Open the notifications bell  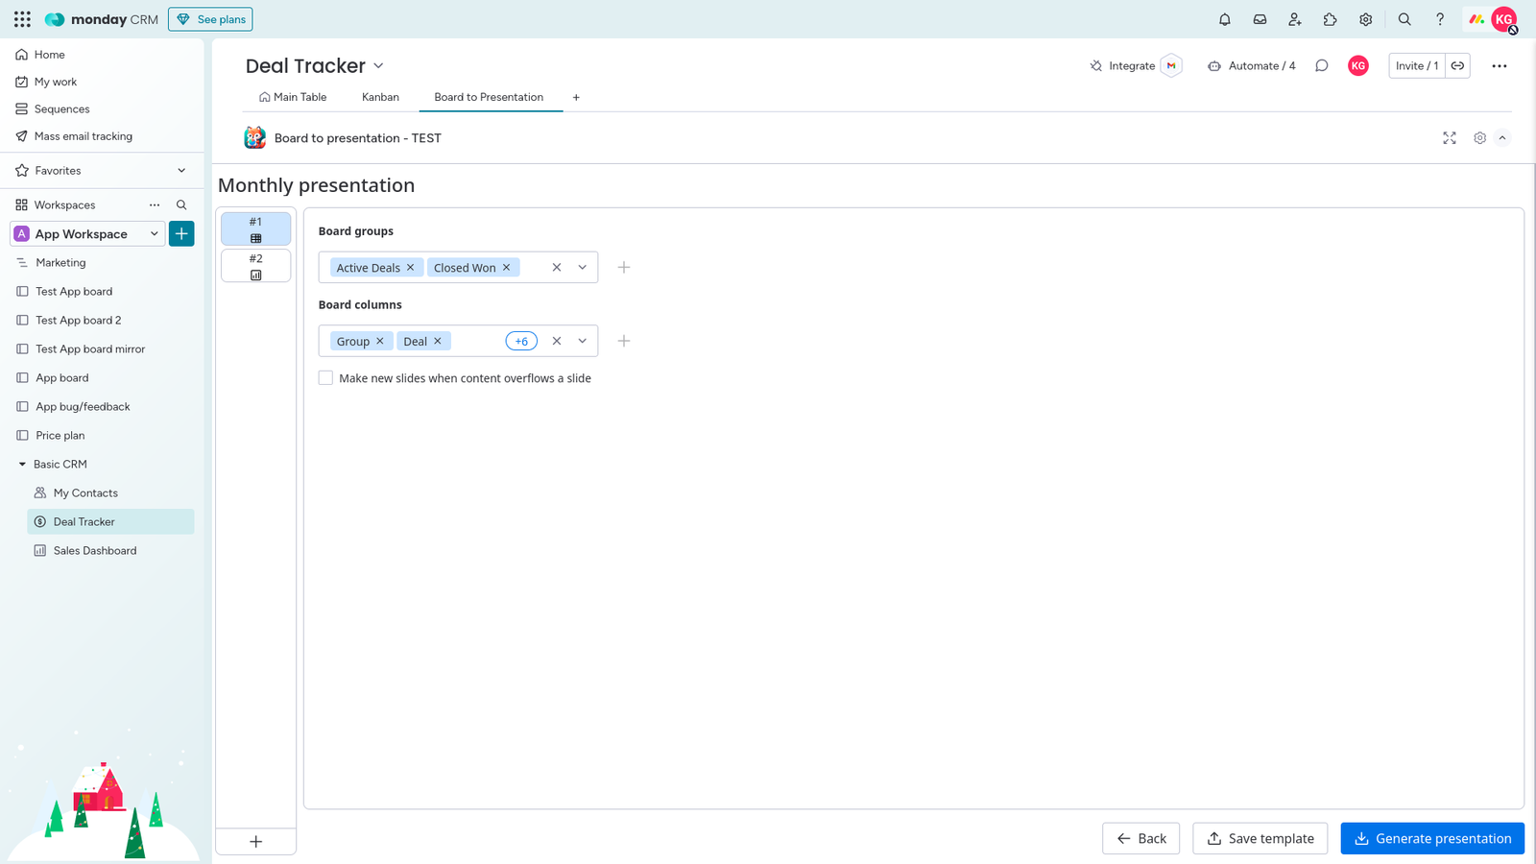pos(1224,19)
